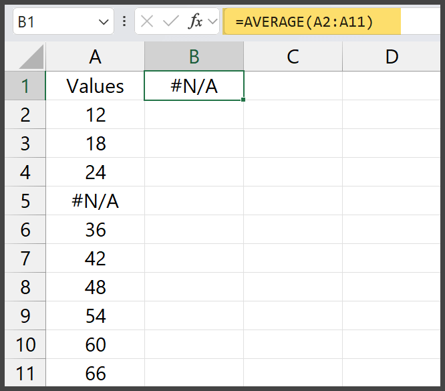445x391 pixels.
Task: Click the cell with value 42
Action: click(x=95, y=258)
